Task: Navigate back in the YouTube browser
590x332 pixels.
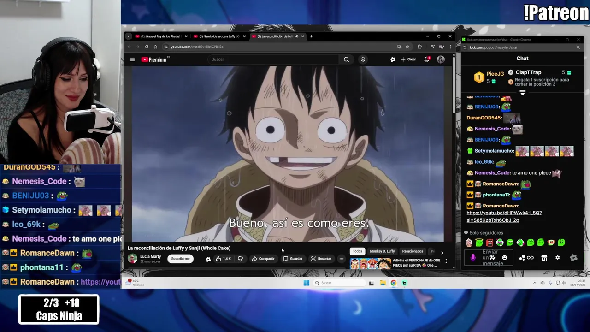Action: pyautogui.click(x=129, y=47)
